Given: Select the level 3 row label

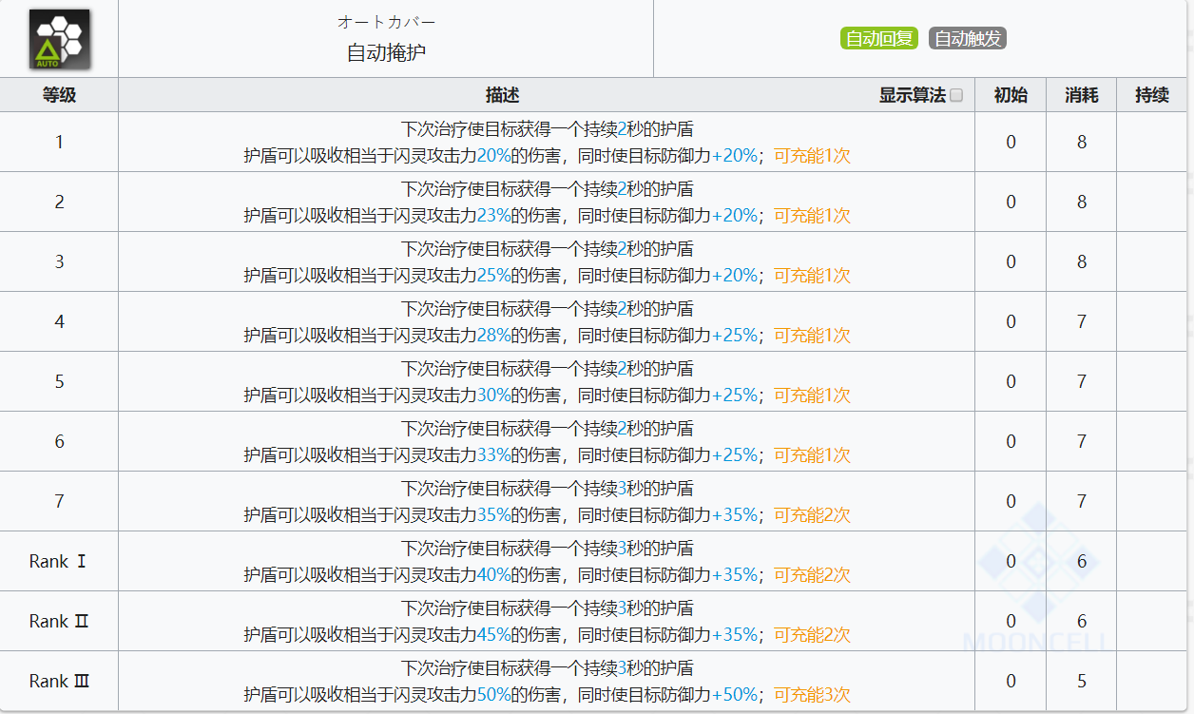Looking at the screenshot, I should pos(59,262).
